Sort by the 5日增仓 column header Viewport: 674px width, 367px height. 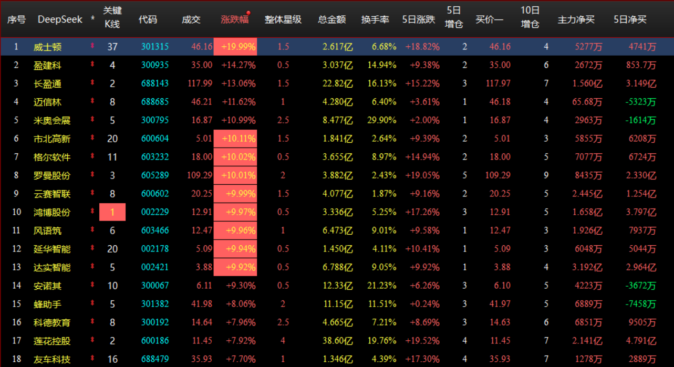point(454,17)
